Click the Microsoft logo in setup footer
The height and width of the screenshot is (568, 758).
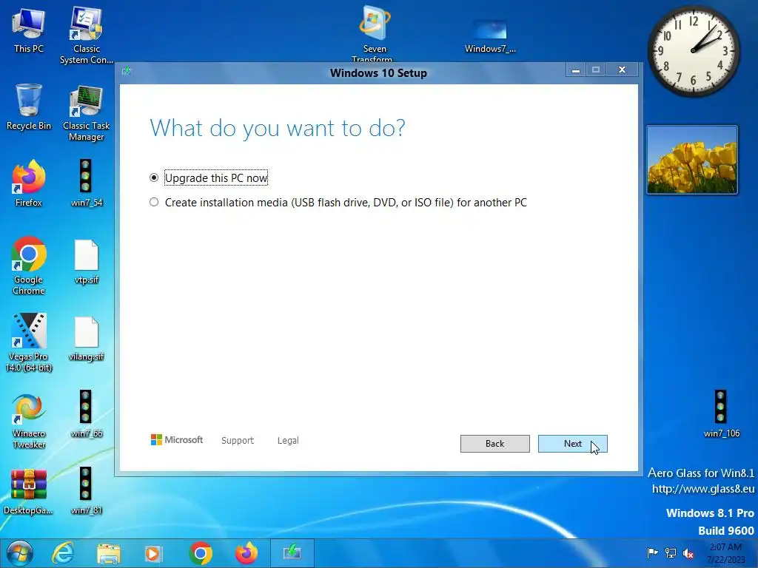(177, 439)
